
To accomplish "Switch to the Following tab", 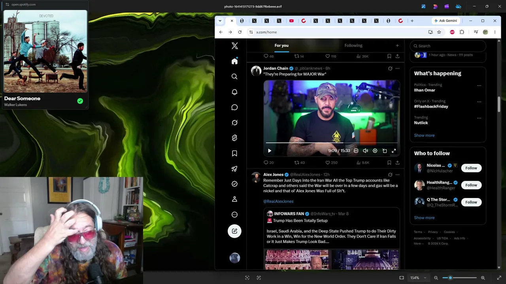I will coord(353,45).
